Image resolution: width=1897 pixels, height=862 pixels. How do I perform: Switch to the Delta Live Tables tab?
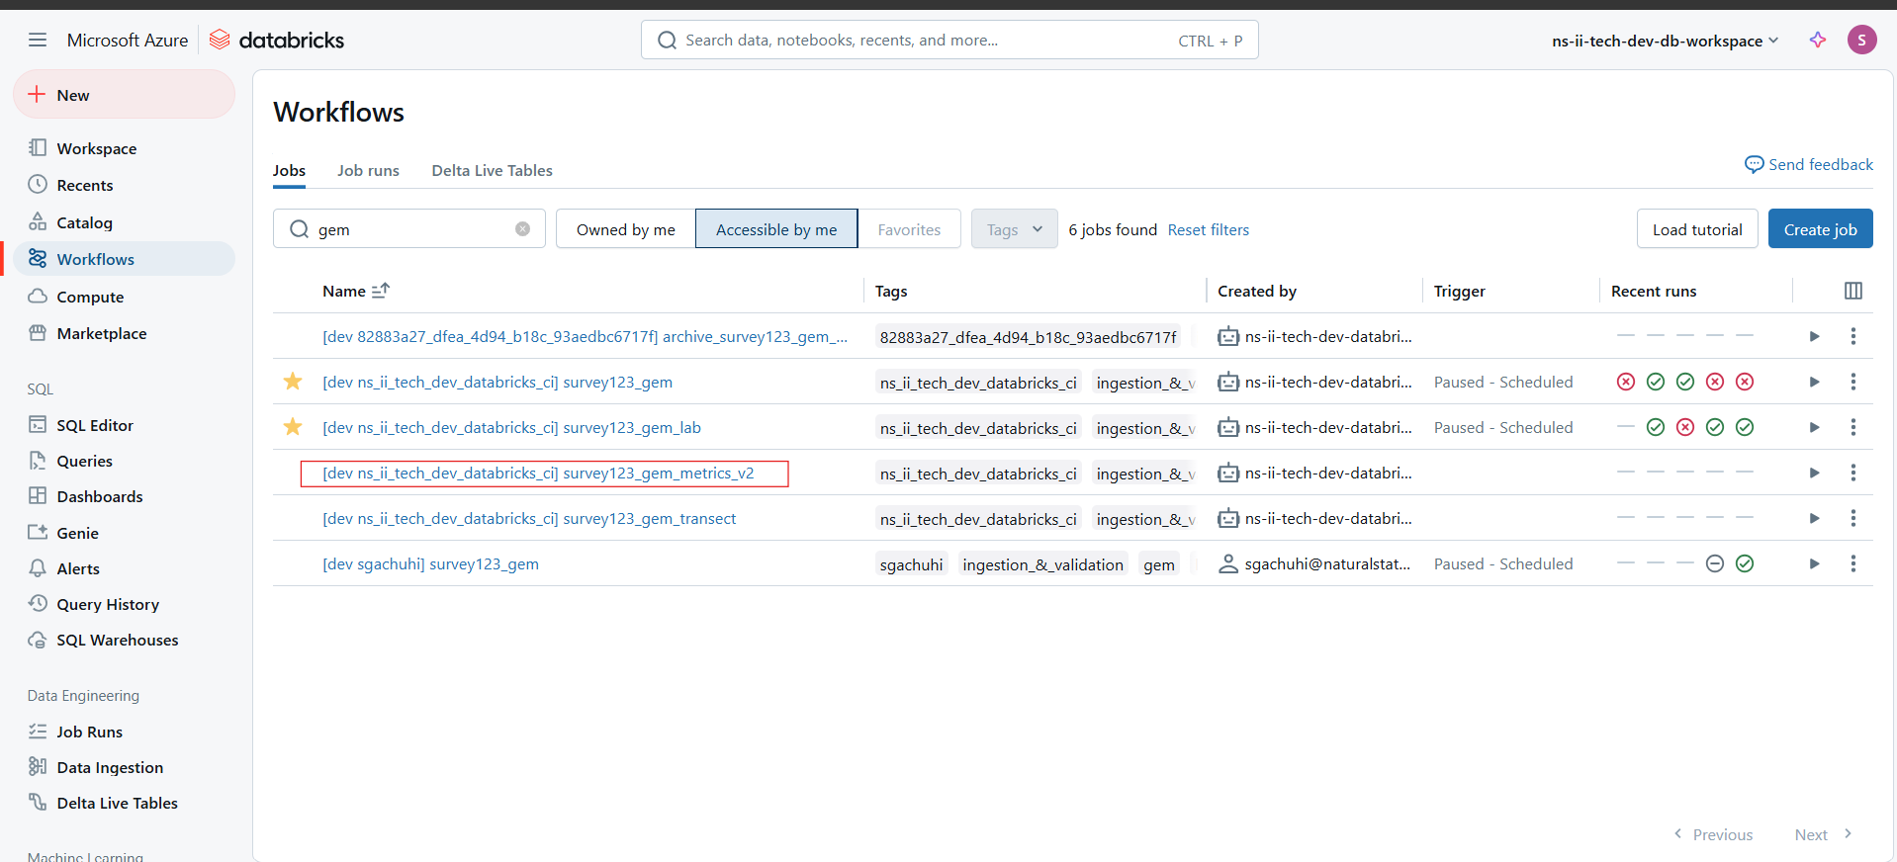[x=492, y=170]
